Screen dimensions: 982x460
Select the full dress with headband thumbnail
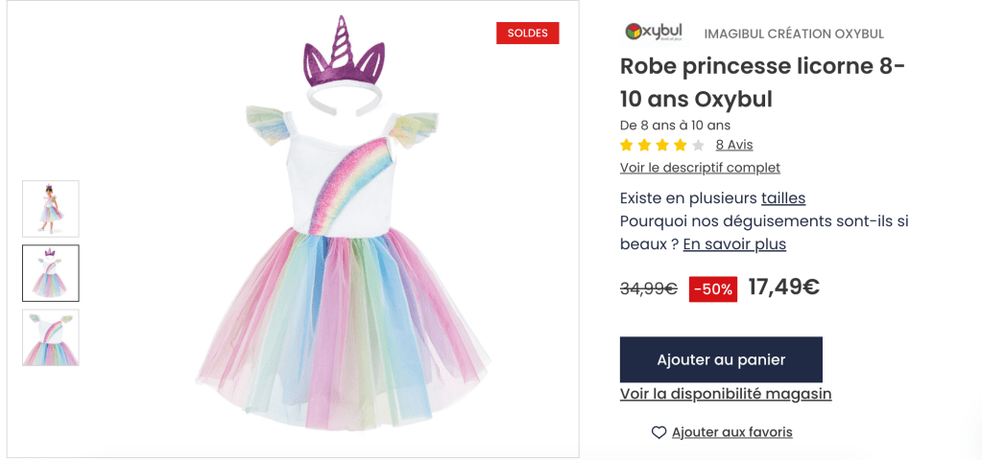(51, 273)
